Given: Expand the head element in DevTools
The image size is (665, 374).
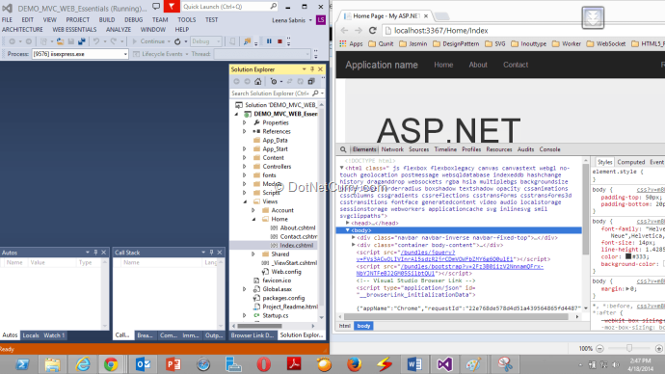Looking at the screenshot, I should click(x=348, y=223).
